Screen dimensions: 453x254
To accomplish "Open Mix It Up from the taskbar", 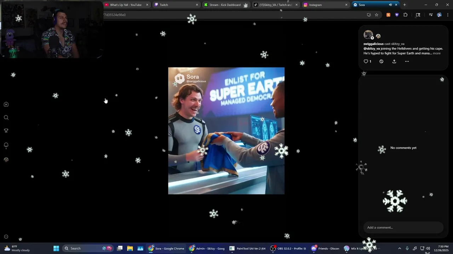I will [x=361, y=248].
